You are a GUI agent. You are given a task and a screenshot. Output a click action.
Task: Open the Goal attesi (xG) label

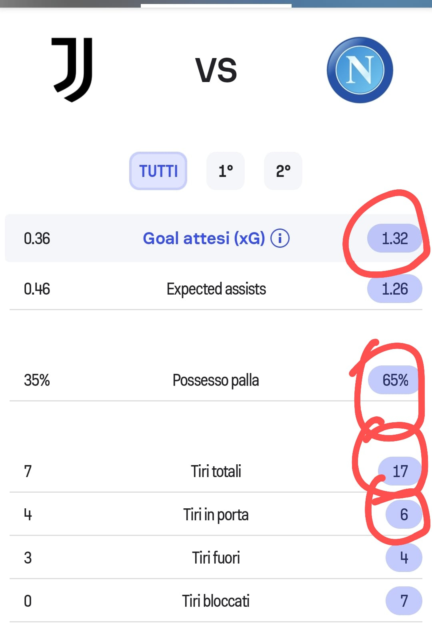click(204, 239)
